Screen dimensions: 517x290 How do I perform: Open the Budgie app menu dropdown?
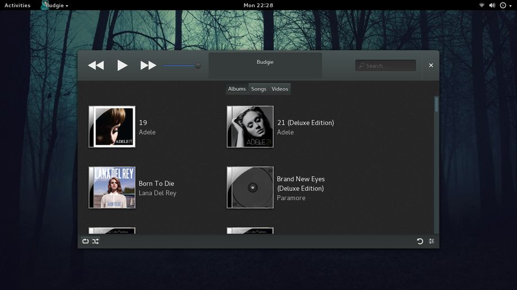point(55,5)
